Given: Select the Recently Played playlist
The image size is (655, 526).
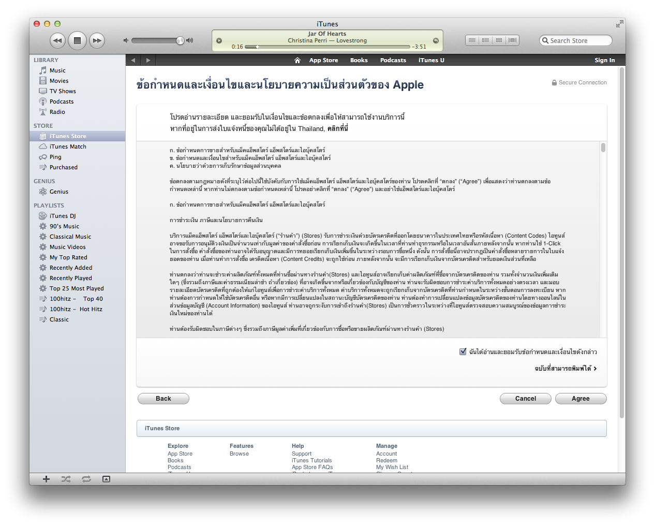Looking at the screenshot, I should point(78,278).
